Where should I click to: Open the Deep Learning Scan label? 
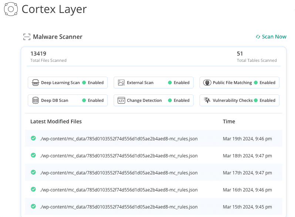(x=60, y=83)
